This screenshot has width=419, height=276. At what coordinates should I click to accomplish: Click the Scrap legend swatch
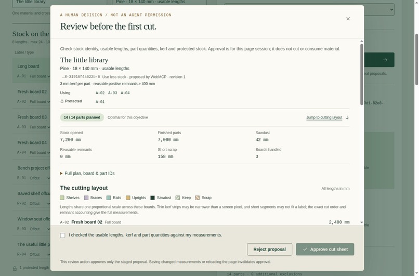(198, 198)
